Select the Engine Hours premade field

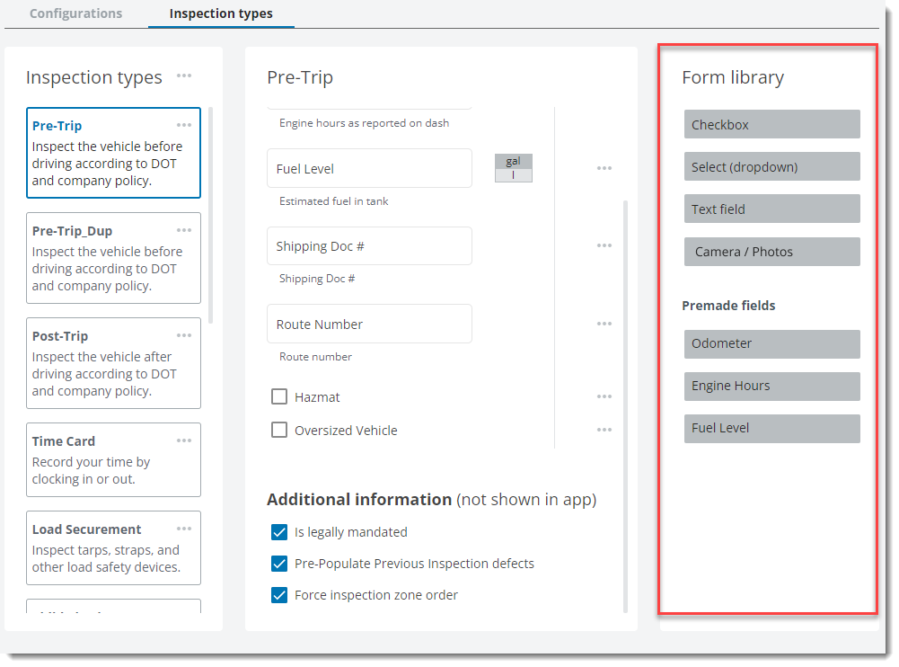tap(771, 387)
